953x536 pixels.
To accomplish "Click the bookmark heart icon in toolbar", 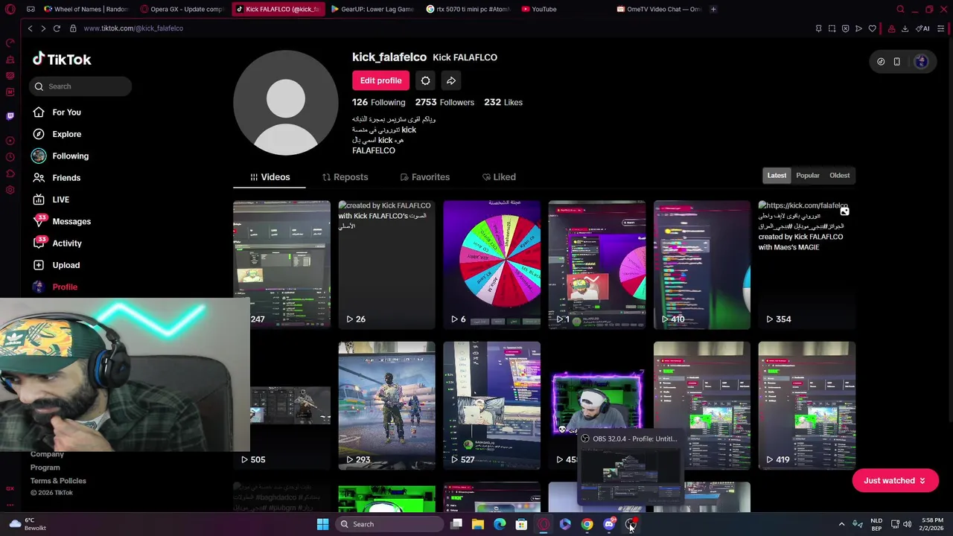I will [872, 28].
